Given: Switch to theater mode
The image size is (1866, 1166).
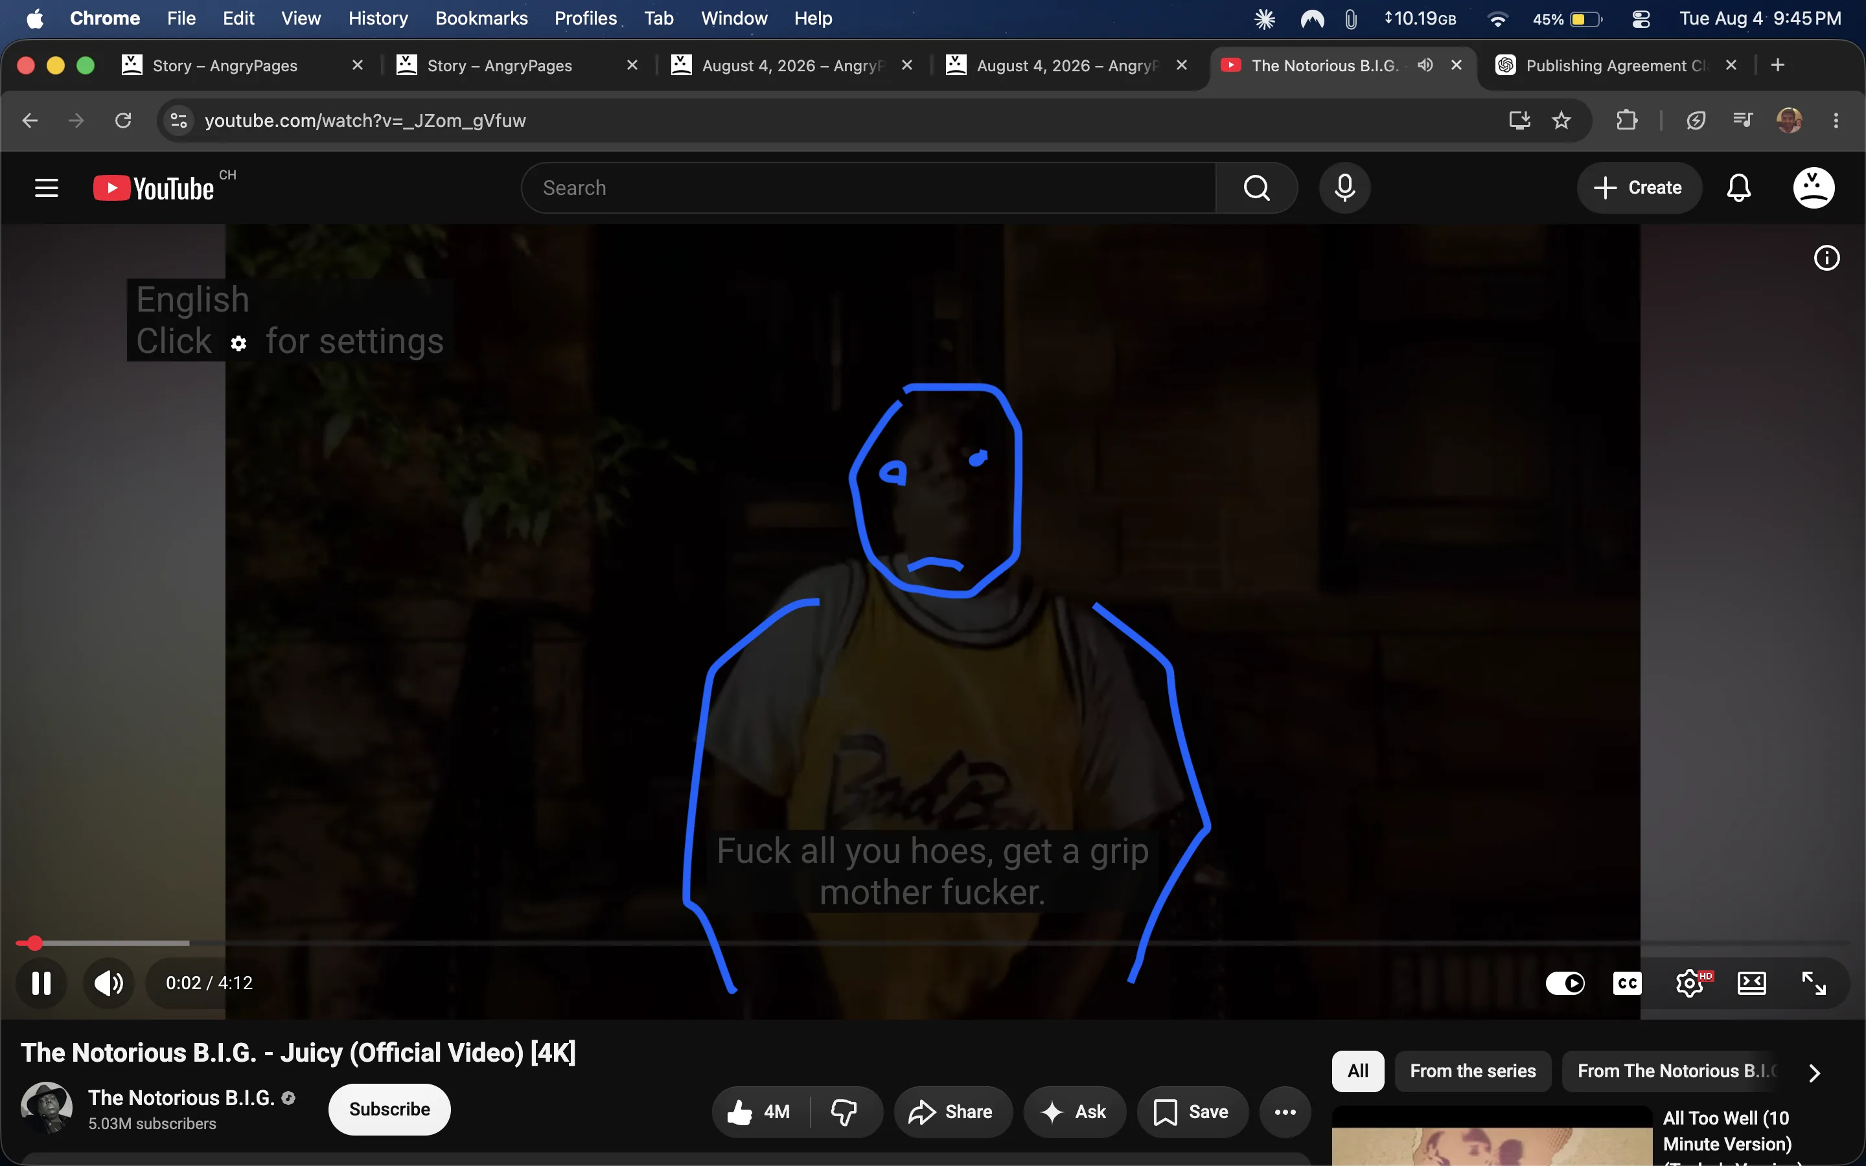Looking at the screenshot, I should [1751, 983].
